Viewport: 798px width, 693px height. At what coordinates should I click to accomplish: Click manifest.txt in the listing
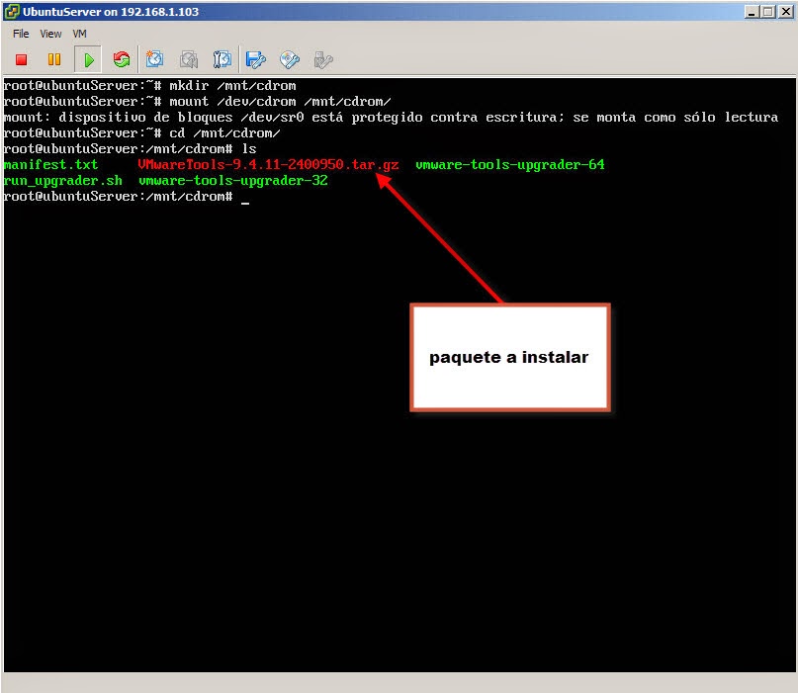click(50, 165)
